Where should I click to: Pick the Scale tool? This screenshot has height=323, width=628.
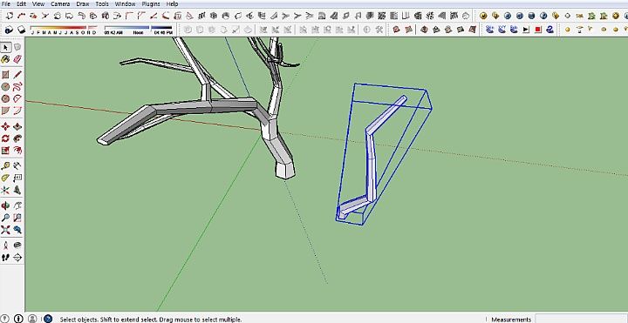click(5, 151)
